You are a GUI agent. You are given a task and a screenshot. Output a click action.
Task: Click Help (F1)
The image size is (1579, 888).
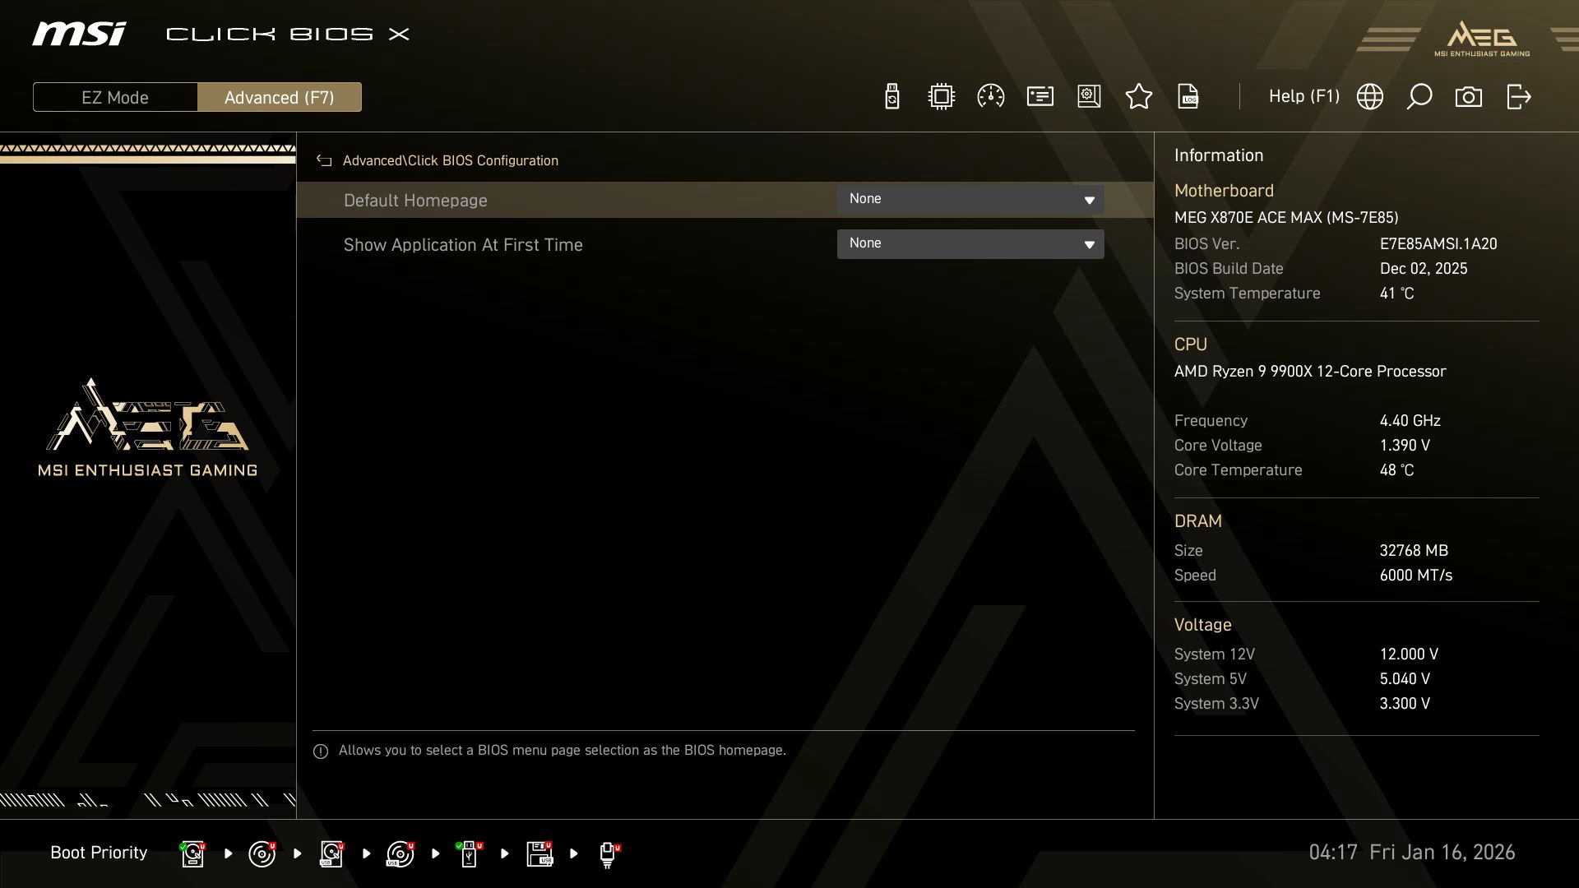1304,96
